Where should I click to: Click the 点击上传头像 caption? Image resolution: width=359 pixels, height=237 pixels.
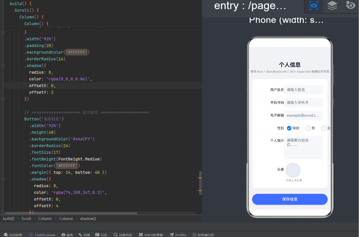coord(294,180)
